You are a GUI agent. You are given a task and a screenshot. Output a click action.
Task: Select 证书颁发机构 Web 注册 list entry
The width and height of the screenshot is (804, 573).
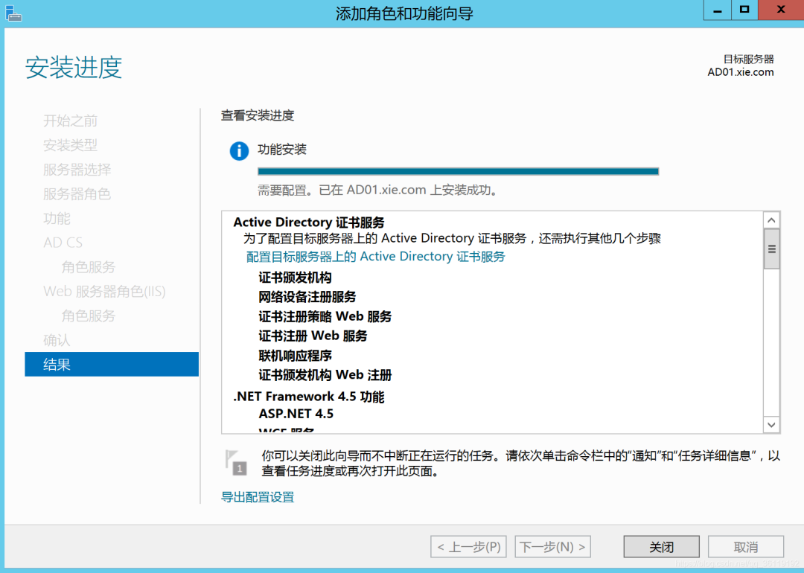(x=325, y=375)
